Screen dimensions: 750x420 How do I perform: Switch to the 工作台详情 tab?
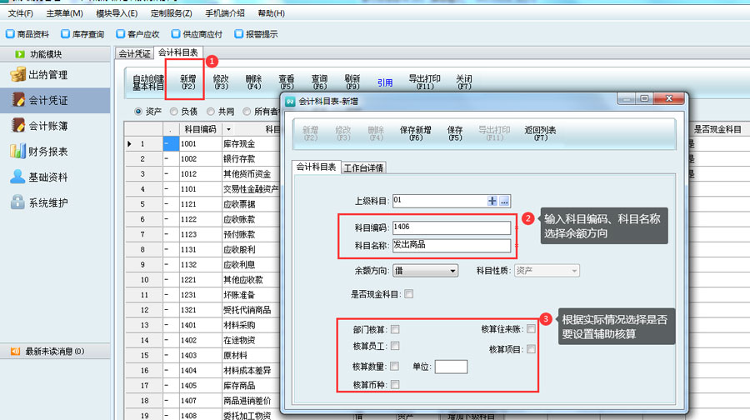point(364,167)
